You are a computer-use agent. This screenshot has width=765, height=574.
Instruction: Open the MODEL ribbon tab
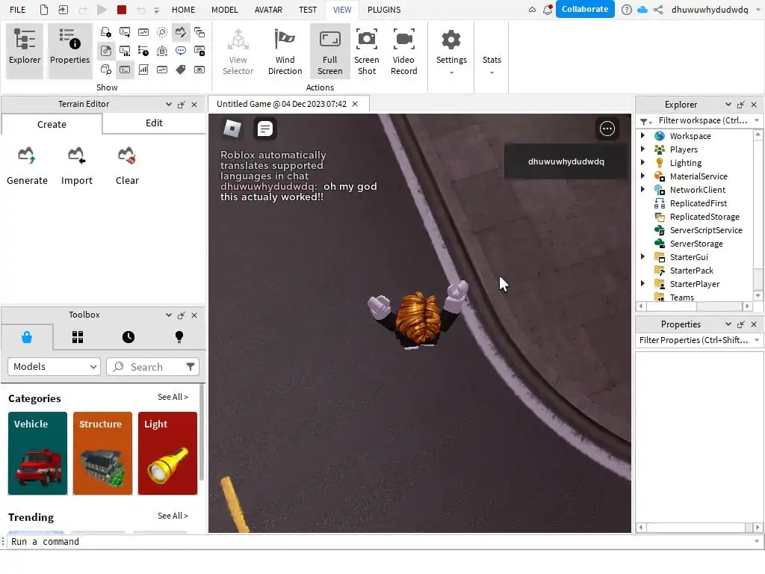click(224, 10)
